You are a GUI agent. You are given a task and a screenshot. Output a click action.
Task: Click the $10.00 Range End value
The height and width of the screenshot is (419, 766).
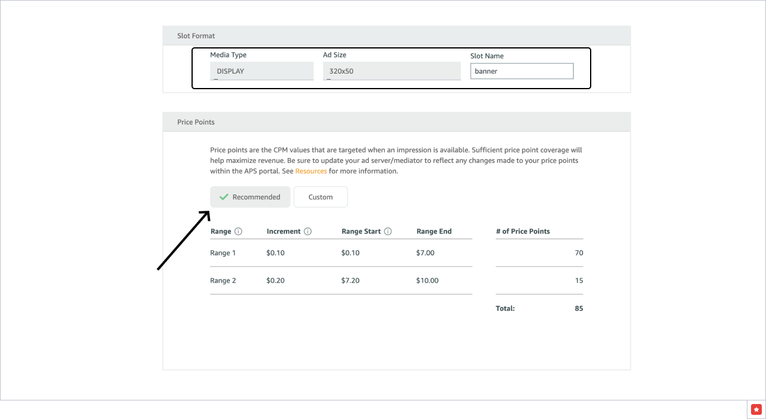pyautogui.click(x=427, y=281)
